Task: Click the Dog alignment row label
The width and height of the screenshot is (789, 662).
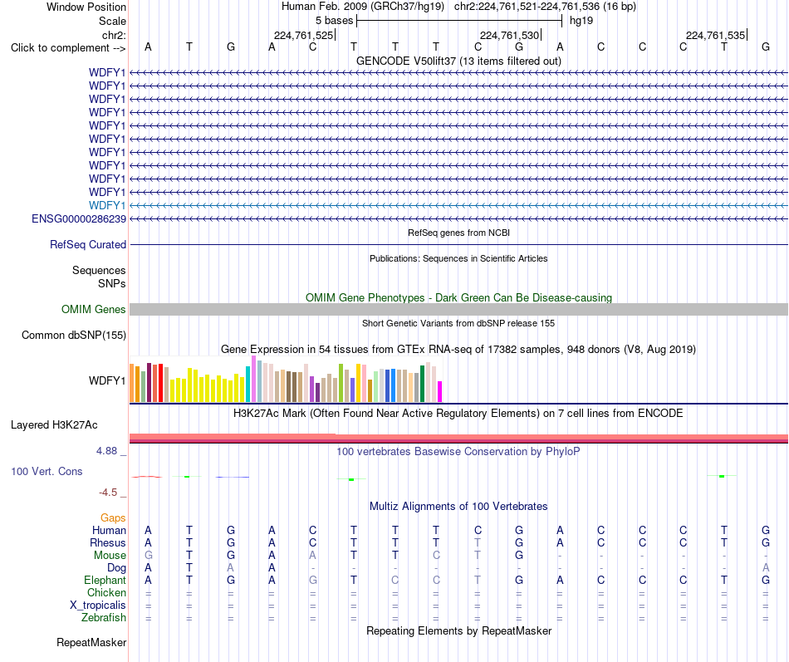Action: [x=116, y=568]
